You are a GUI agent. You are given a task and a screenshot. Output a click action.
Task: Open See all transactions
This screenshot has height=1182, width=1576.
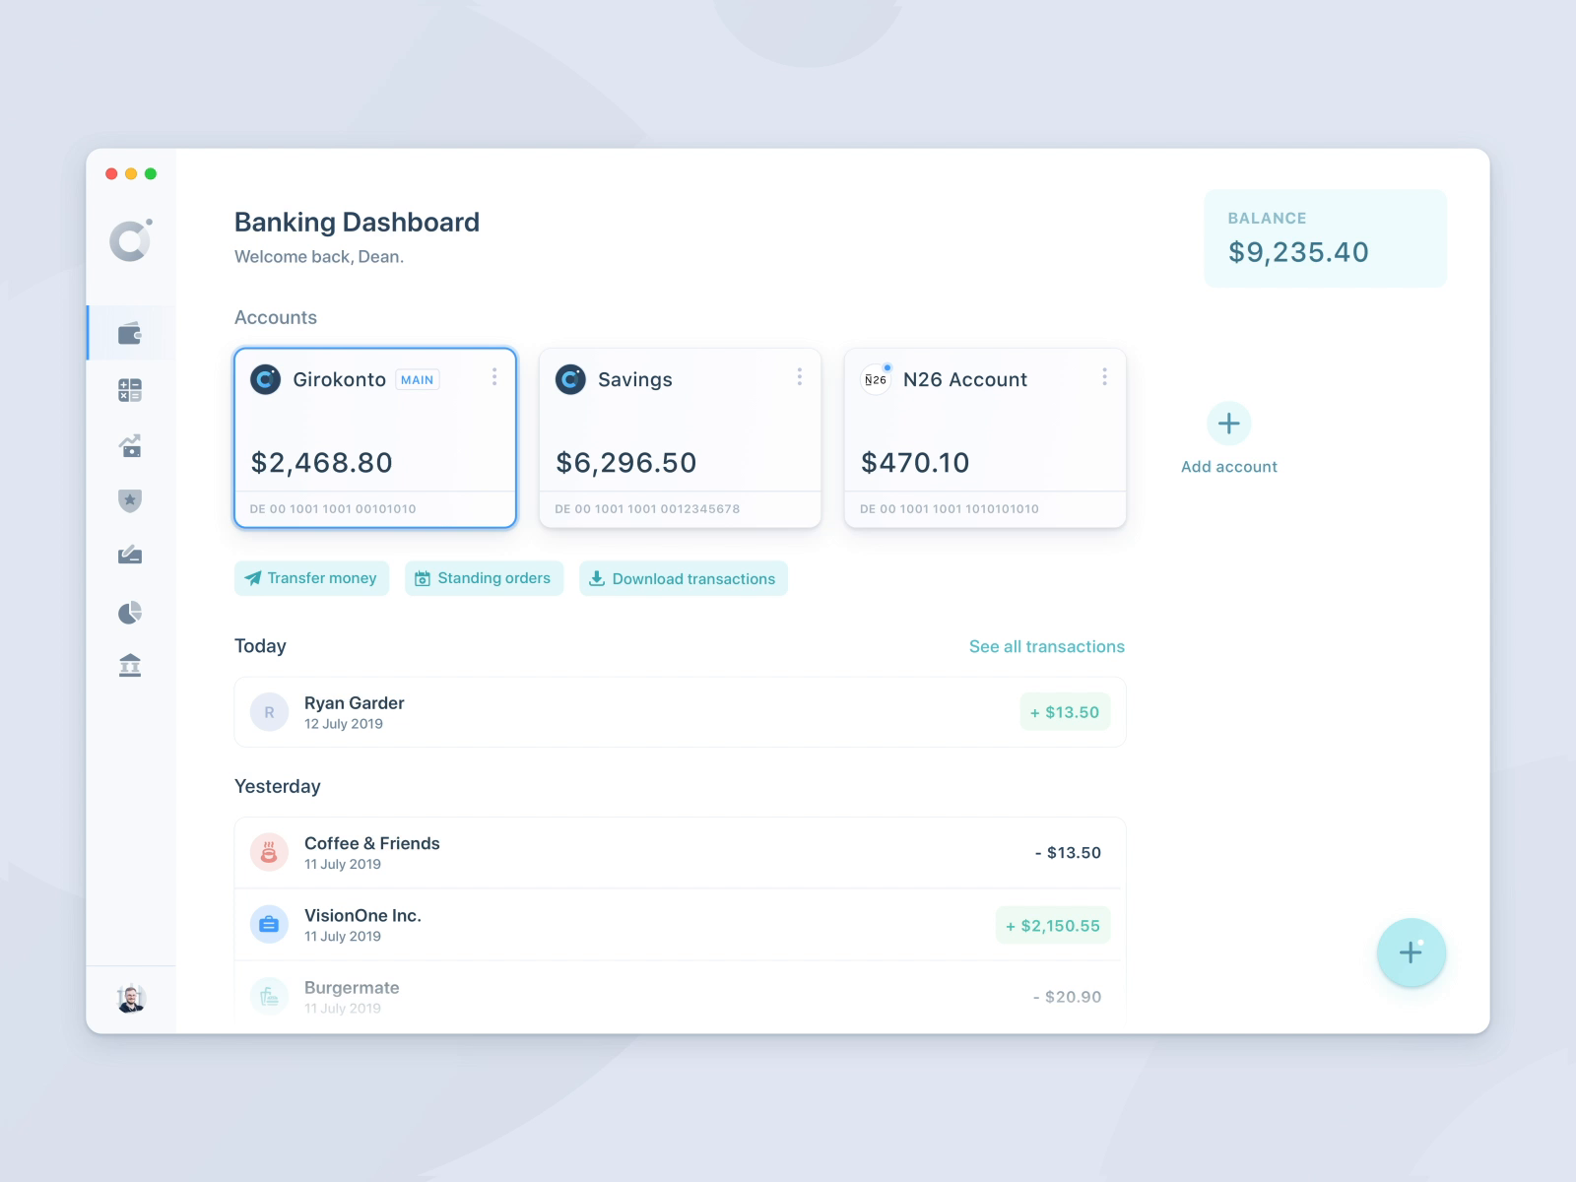click(x=1046, y=646)
